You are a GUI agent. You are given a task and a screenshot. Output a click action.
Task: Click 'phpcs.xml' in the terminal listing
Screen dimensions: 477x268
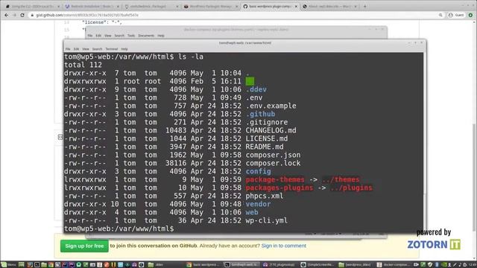[265, 196]
